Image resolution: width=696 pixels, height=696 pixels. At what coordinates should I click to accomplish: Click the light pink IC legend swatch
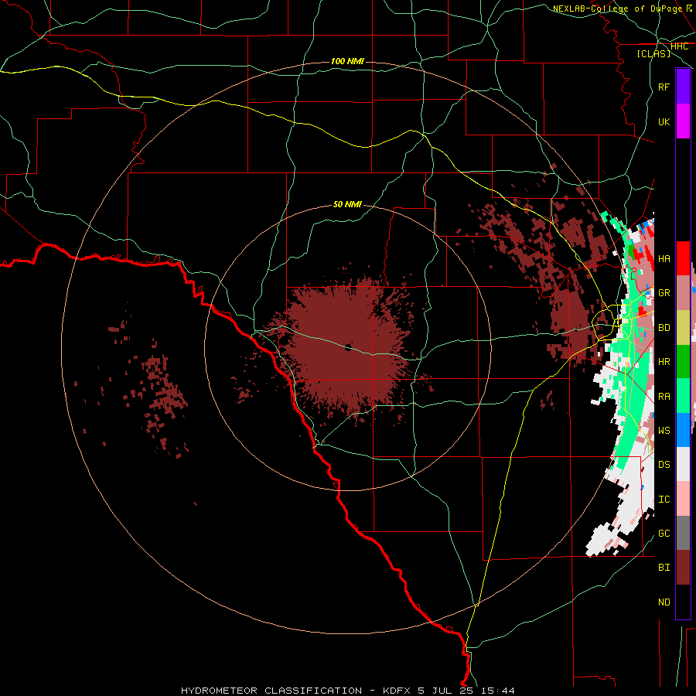pos(683,499)
